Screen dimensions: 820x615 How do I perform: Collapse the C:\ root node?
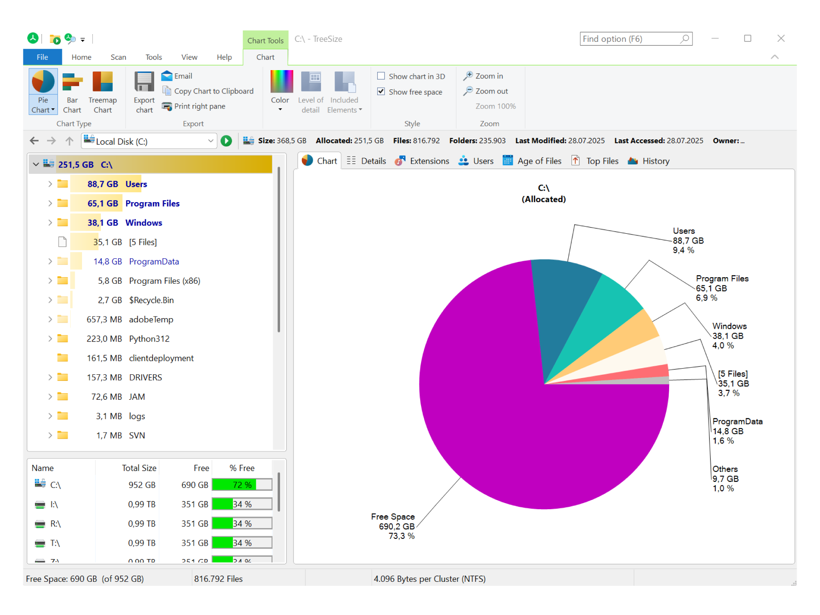(36, 164)
